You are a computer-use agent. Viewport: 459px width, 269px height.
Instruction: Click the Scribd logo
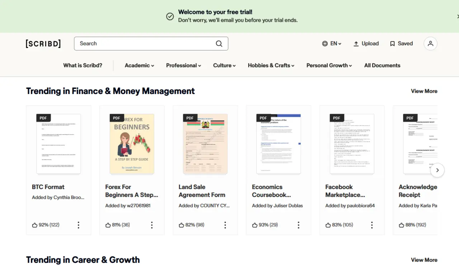coord(43,44)
